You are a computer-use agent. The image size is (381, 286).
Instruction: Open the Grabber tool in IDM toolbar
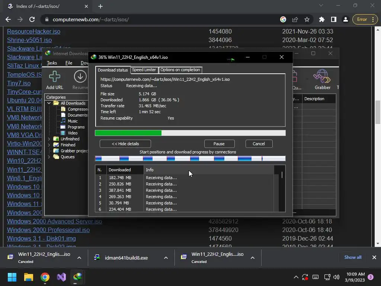pyautogui.click(x=322, y=76)
